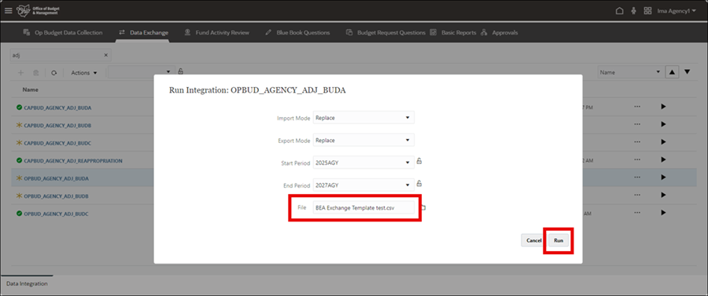Open the Blue Book Questions tab

297,32
